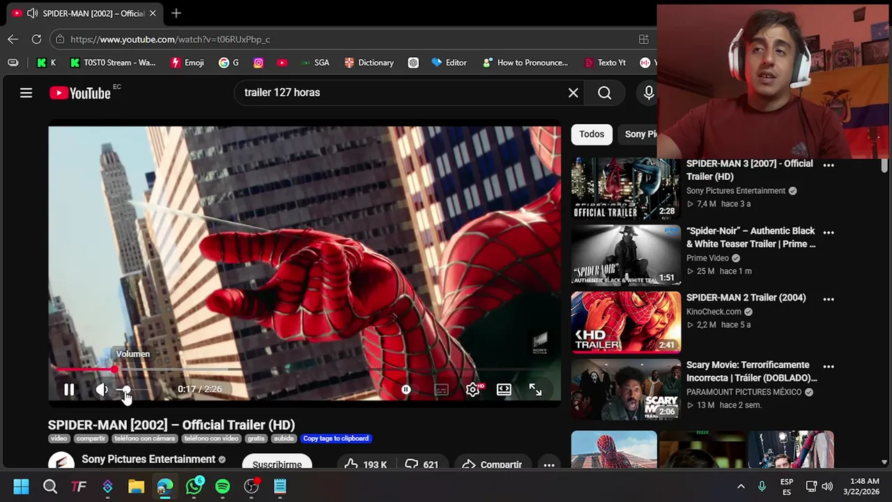The image size is (892, 502).
Task: Select the 'Sony Pi...' filter chip
Action: [x=638, y=134]
